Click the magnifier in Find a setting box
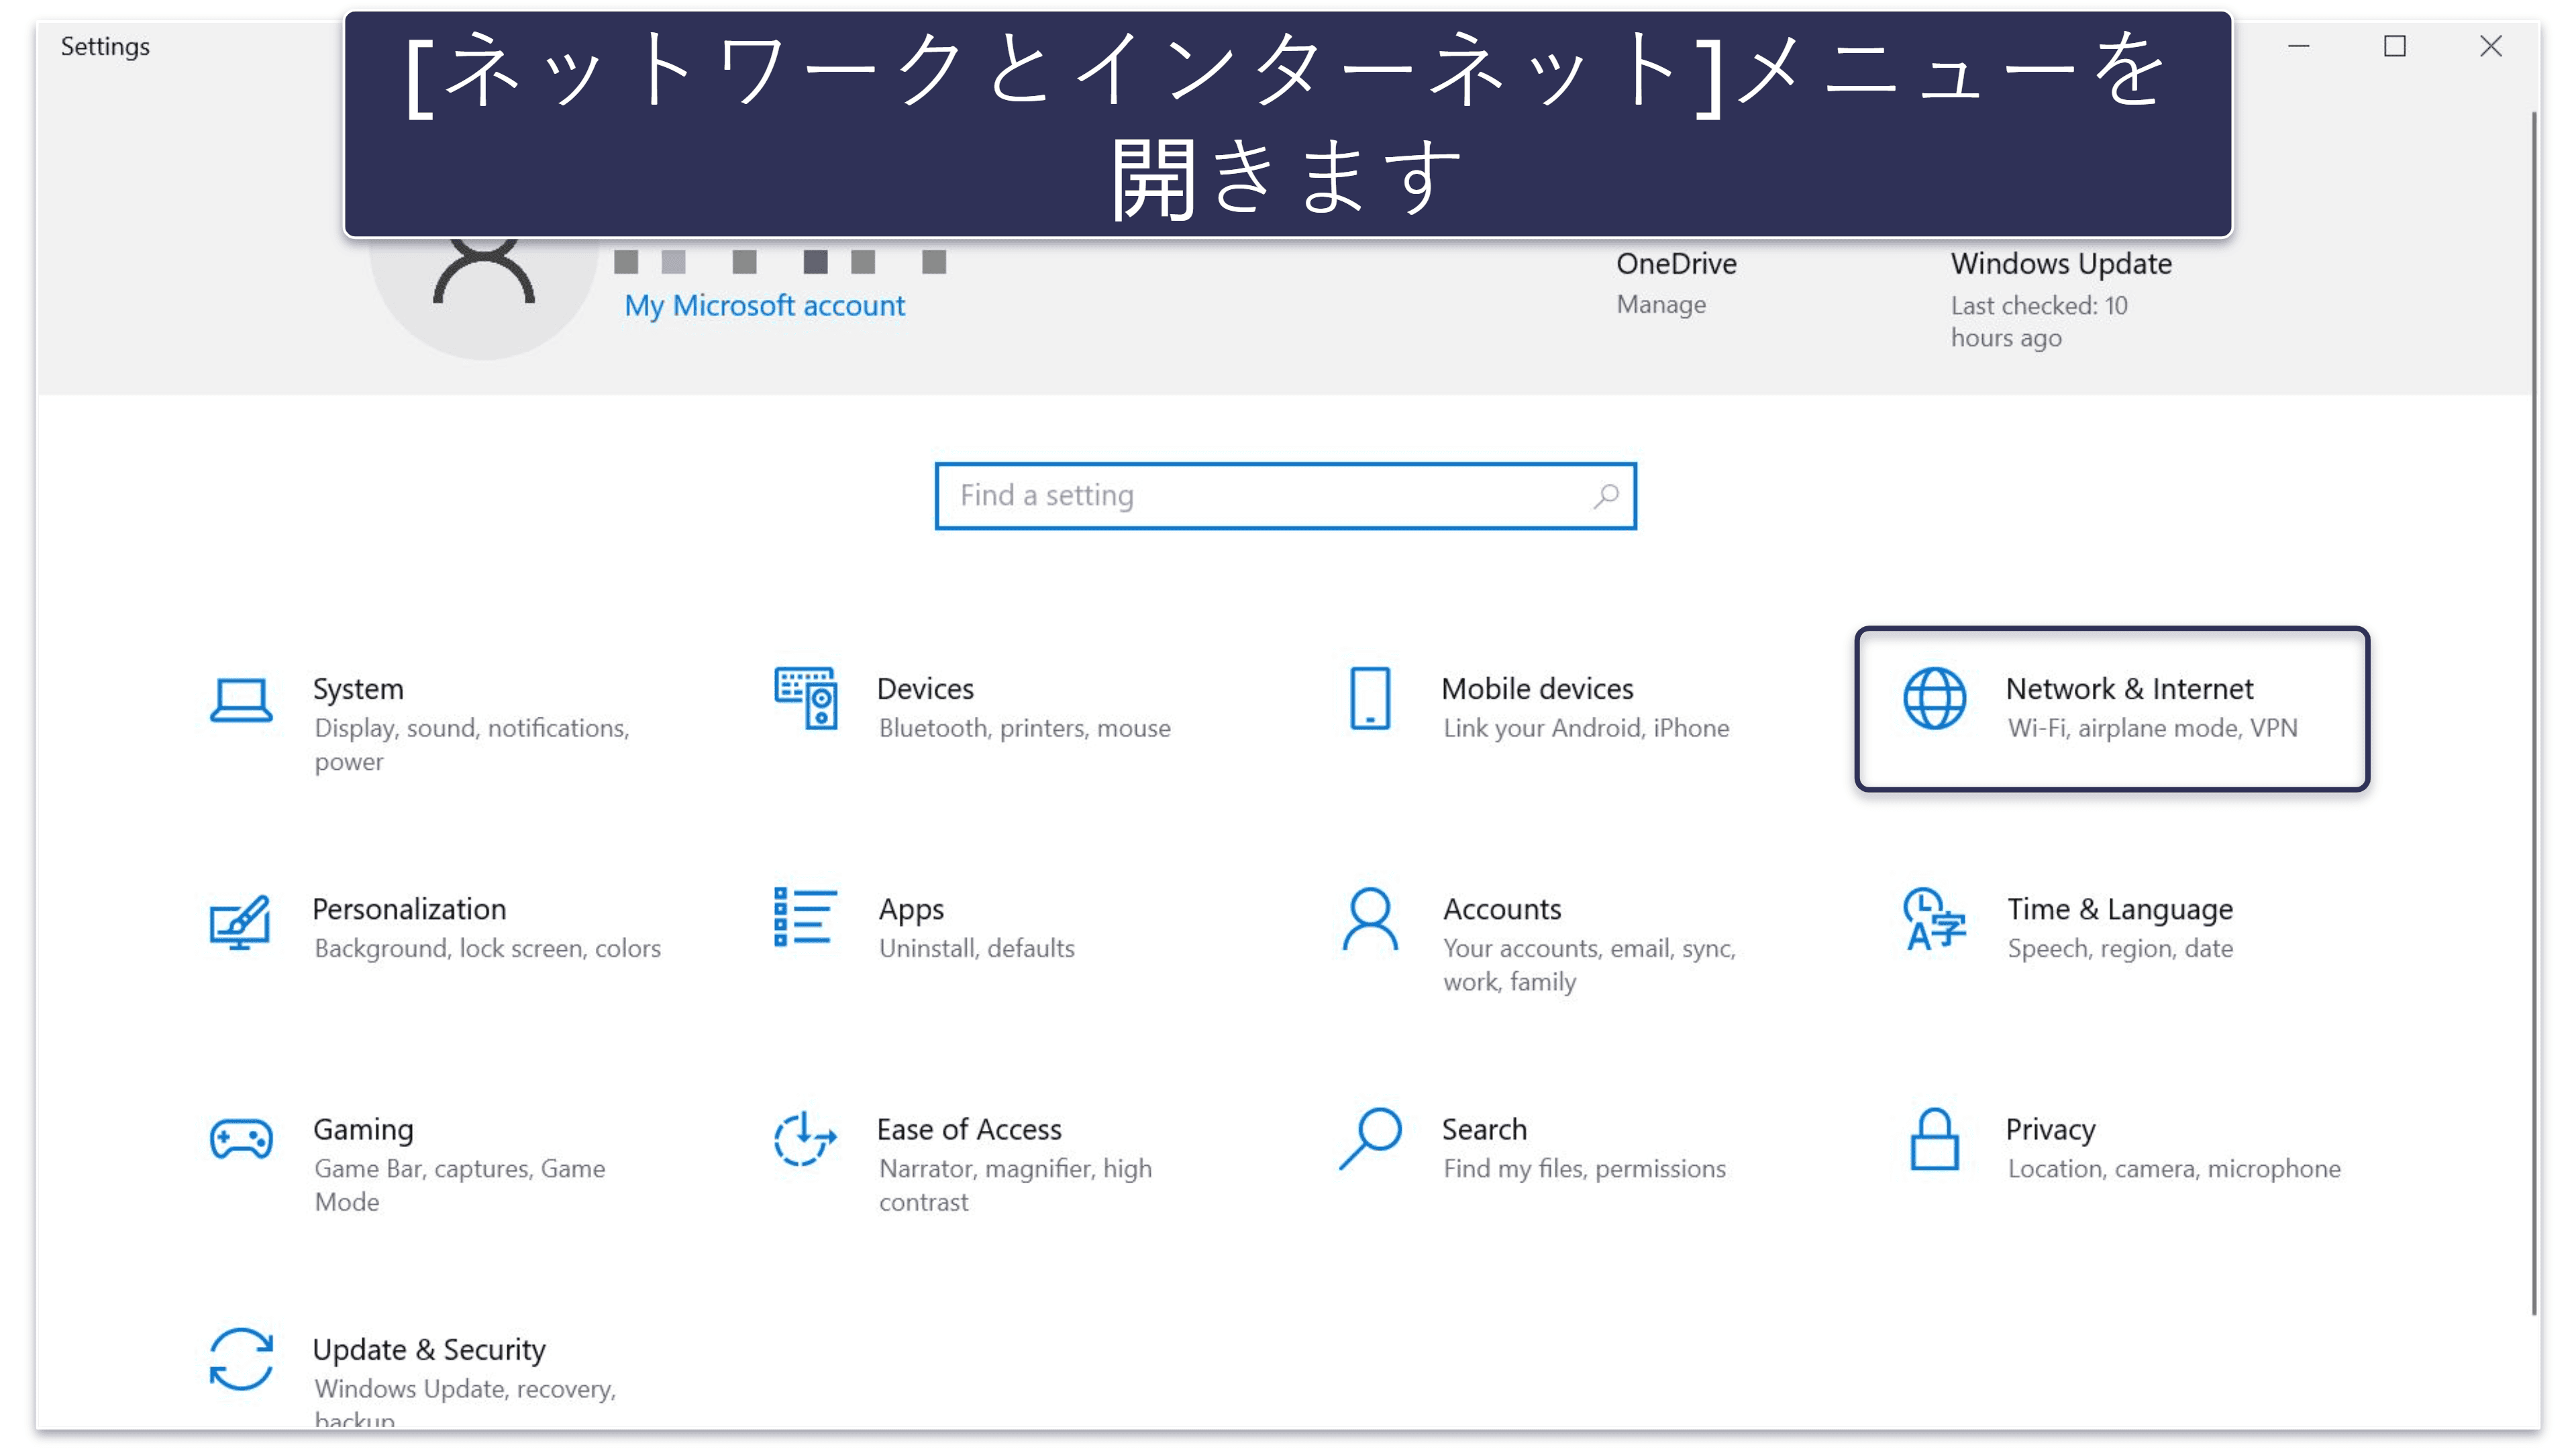Screen dimensions: 2576x1449 coord(1606,495)
